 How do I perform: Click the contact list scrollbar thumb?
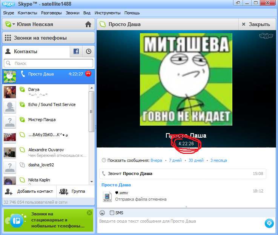click(x=92, y=112)
